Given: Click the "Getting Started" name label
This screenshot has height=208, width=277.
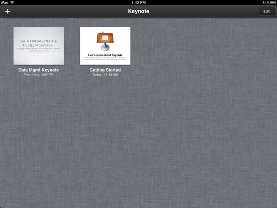Looking at the screenshot, I should [105, 70].
